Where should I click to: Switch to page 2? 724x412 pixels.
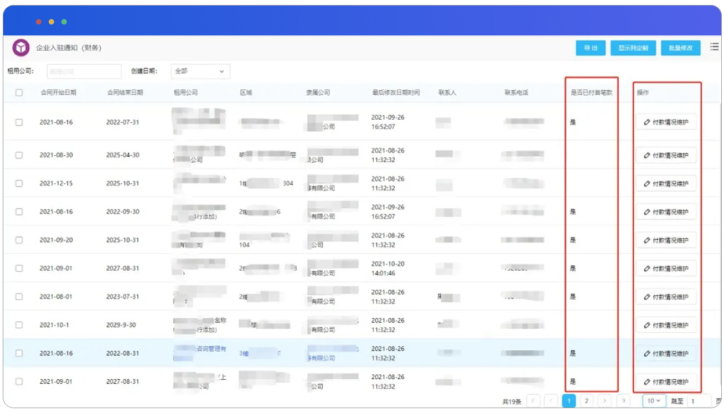click(586, 400)
